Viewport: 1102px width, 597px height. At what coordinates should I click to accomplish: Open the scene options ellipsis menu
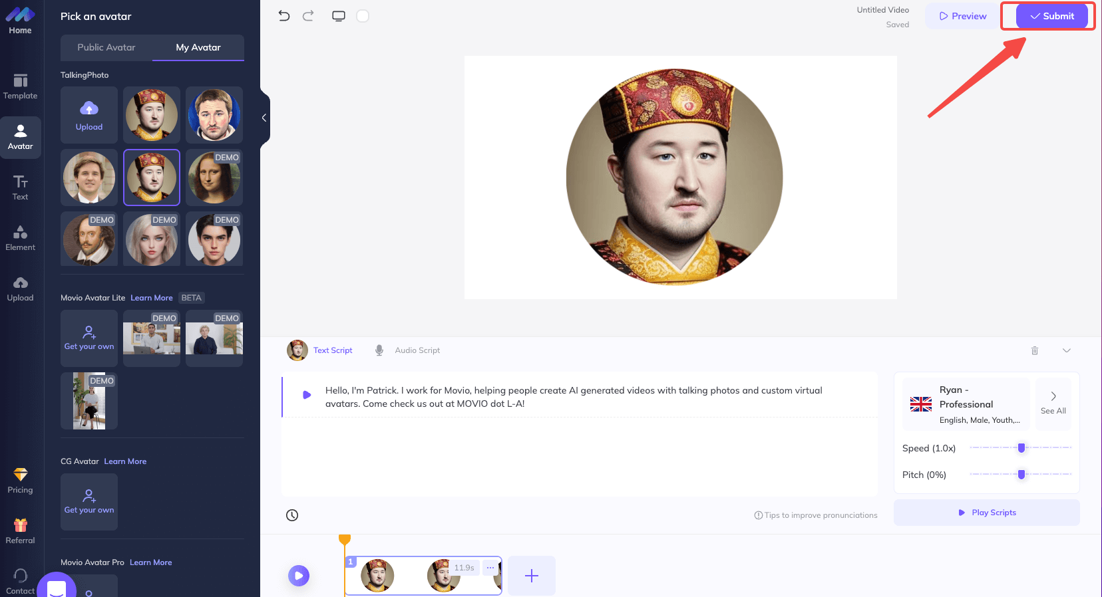tap(490, 568)
